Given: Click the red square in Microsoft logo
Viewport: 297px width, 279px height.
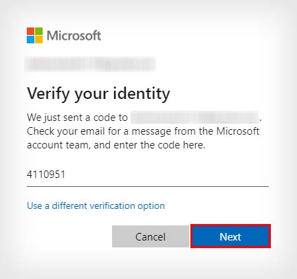Looking at the screenshot, I should click(30, 31).
